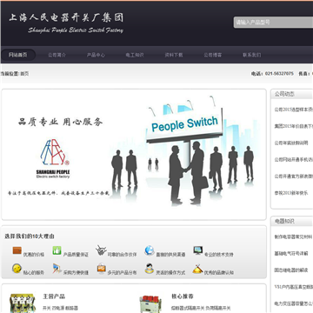The image size is (313, 313).
Task: Open the 基础电气符号详解 article link
Action: (x=291, y=253)
